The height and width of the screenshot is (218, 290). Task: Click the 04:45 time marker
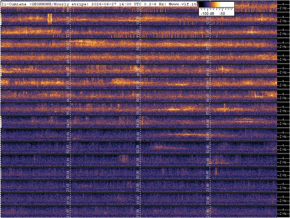point(207,123)
